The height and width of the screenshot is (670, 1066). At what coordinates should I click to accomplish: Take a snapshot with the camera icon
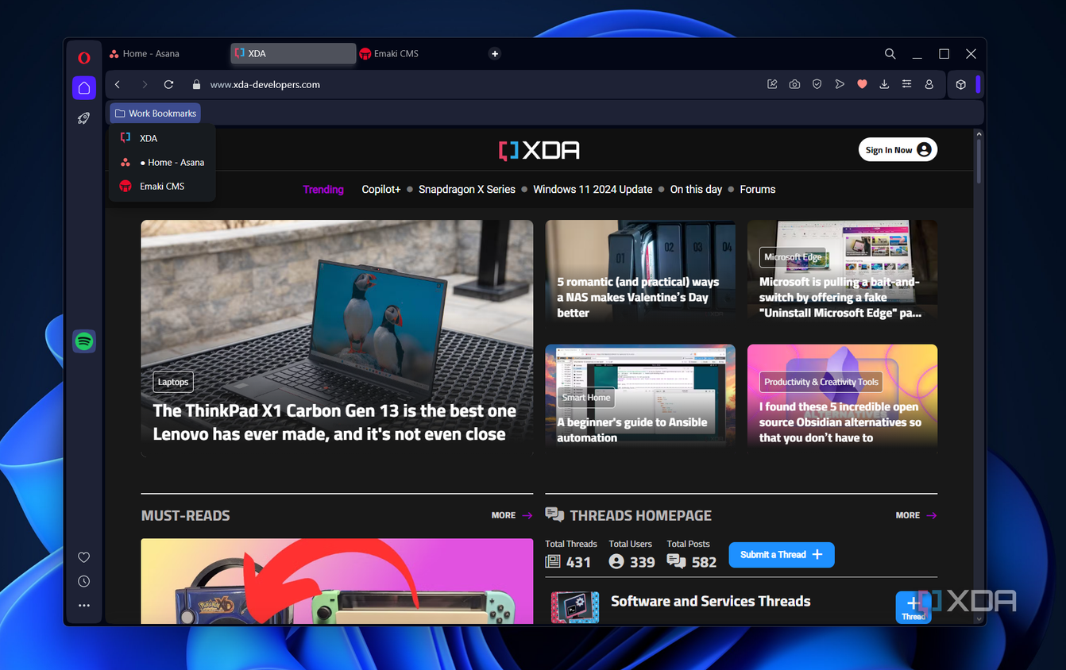point(794,84)
